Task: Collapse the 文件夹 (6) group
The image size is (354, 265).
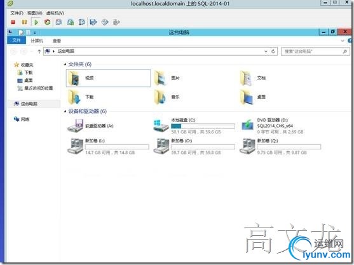Action: pyautogui.click(x=65, y=64)
